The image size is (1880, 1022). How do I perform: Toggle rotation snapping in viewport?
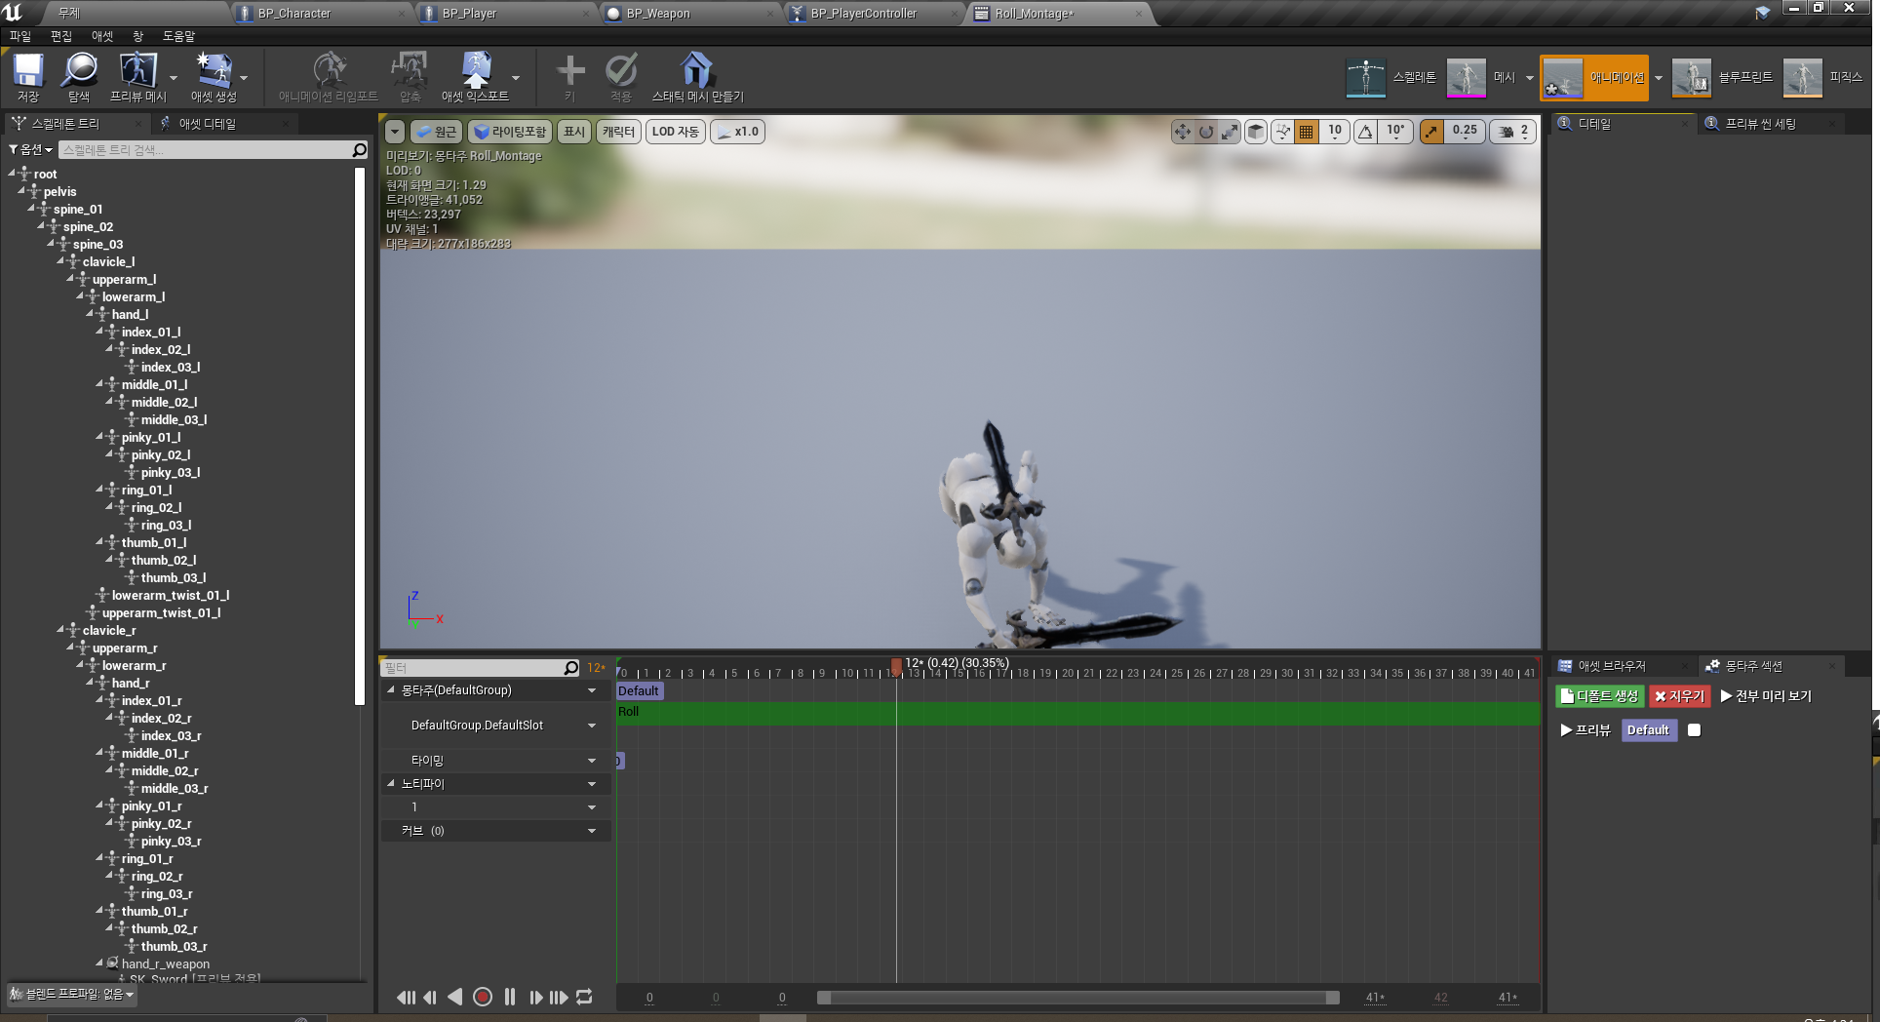coord(1366,132)
